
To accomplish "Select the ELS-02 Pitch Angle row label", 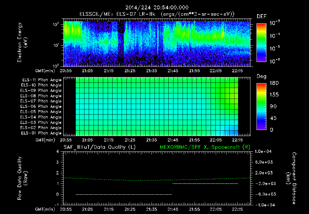I will click(41, 128).
